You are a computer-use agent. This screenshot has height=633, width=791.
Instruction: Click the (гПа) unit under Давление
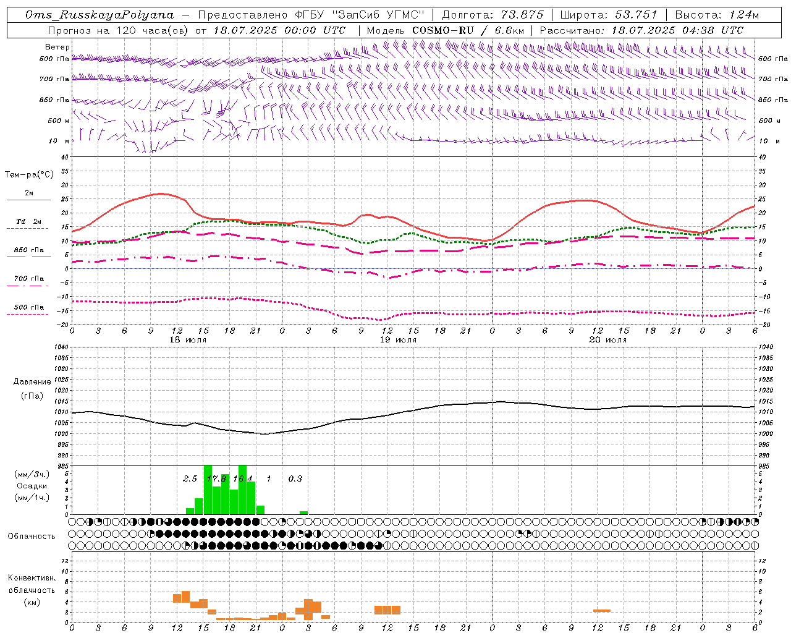pos(32,396)
